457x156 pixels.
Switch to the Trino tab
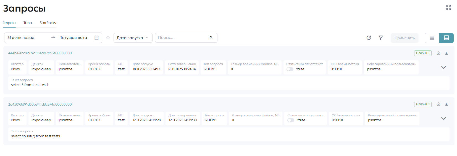click(28, 23)
